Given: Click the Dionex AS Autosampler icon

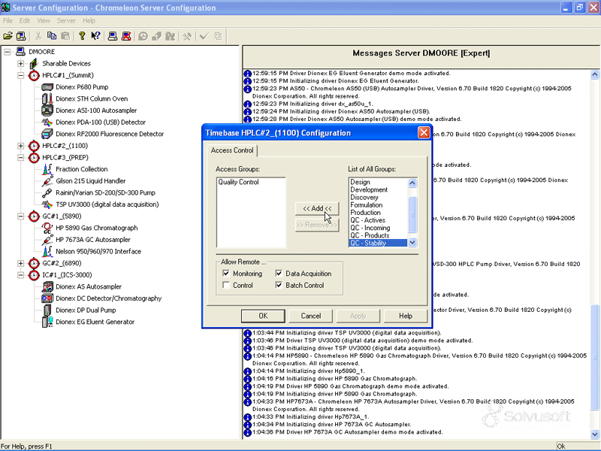Looking at the screenshot, I should tap(47, 286).
